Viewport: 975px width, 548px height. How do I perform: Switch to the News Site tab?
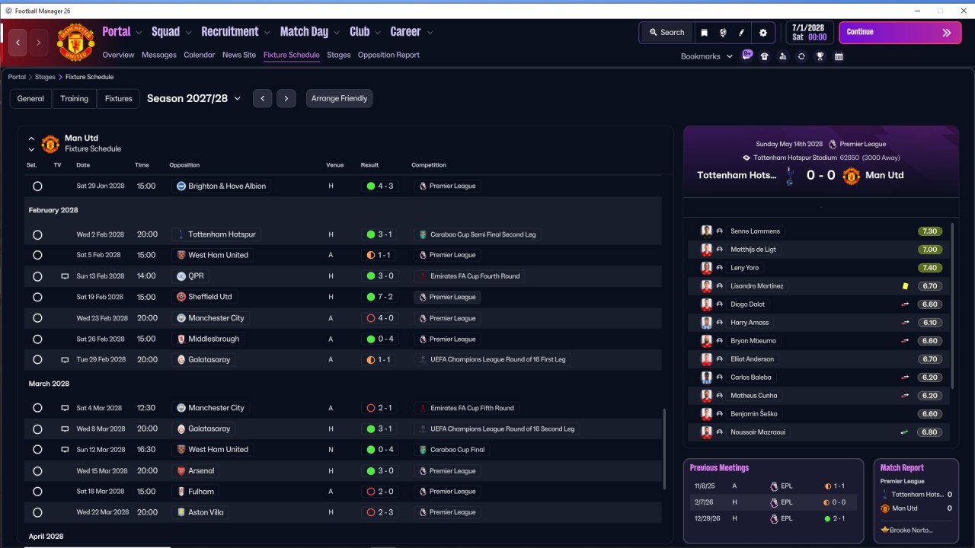[239, 55]
